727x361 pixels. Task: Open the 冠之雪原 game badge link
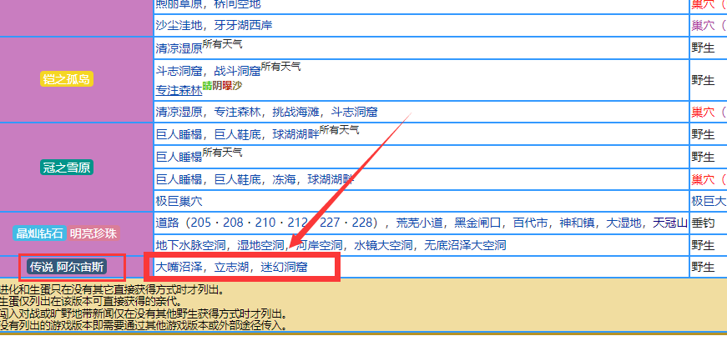[67, 167]
